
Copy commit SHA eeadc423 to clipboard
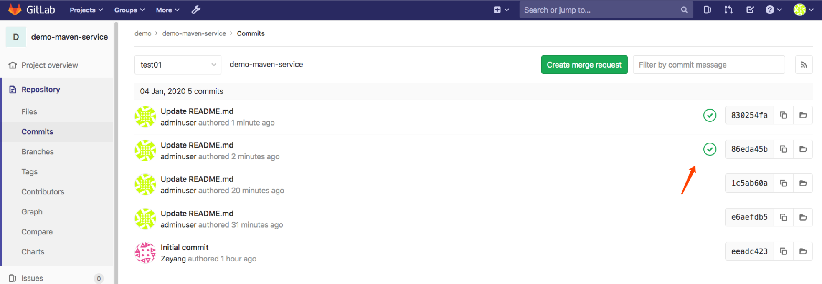coord(784,251)
